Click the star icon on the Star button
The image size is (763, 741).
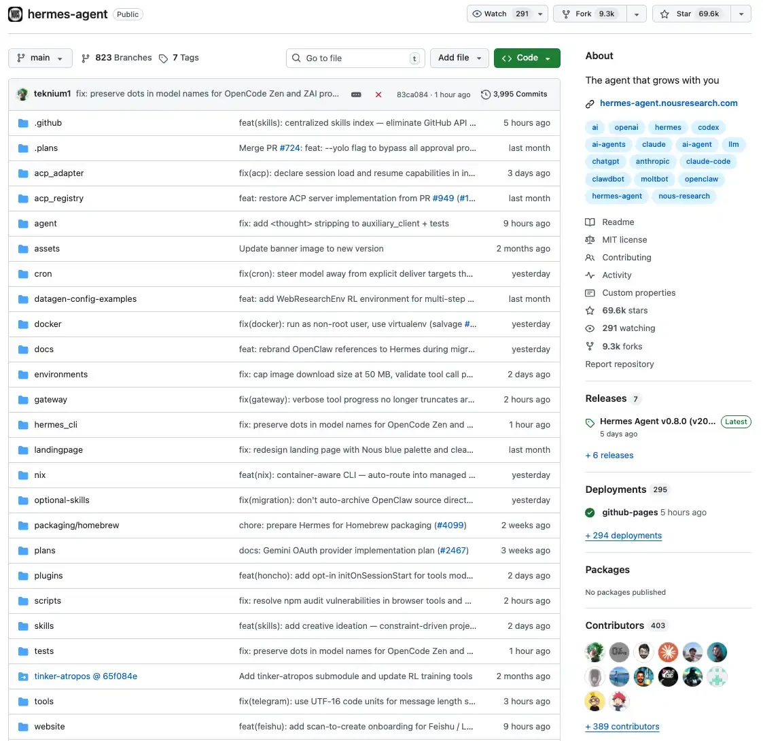(664, 14)
